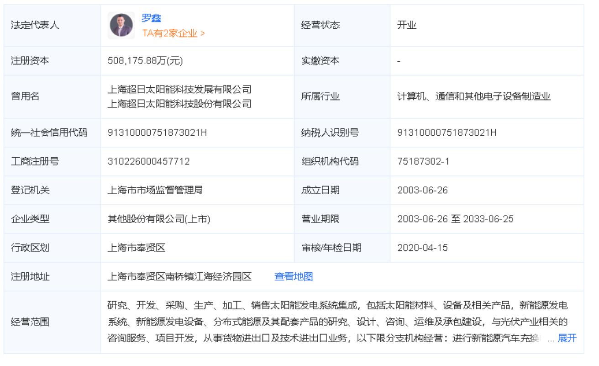Expand the 经营范围 text with 展开

(567, 338)
